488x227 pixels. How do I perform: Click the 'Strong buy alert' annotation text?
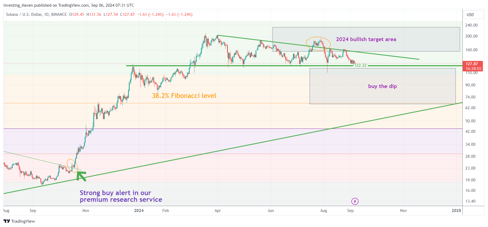121,196
